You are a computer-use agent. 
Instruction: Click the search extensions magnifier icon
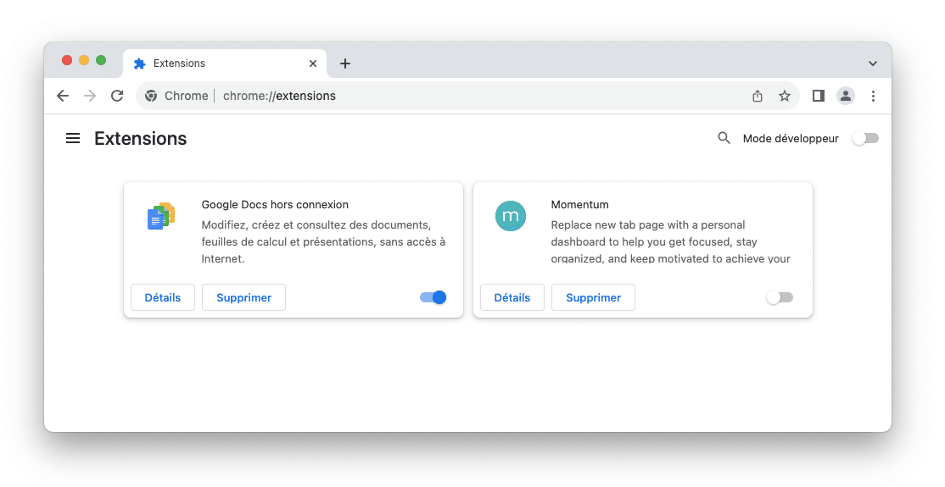724,138
